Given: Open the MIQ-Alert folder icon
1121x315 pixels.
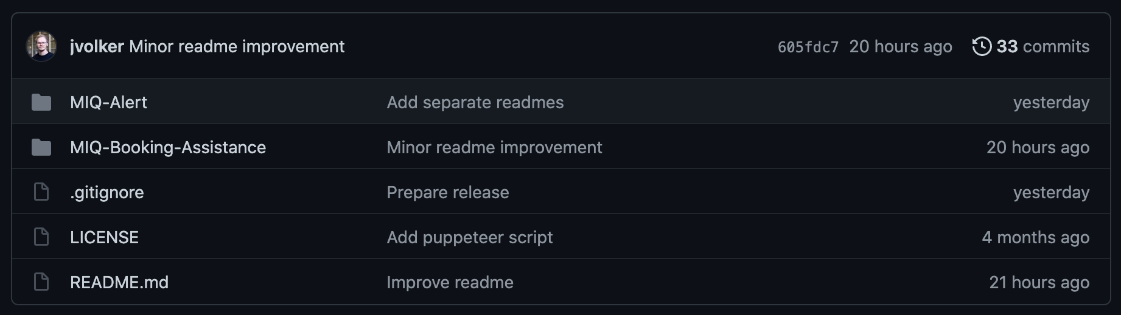Looking at the screenshot, I should coord(41,102).
